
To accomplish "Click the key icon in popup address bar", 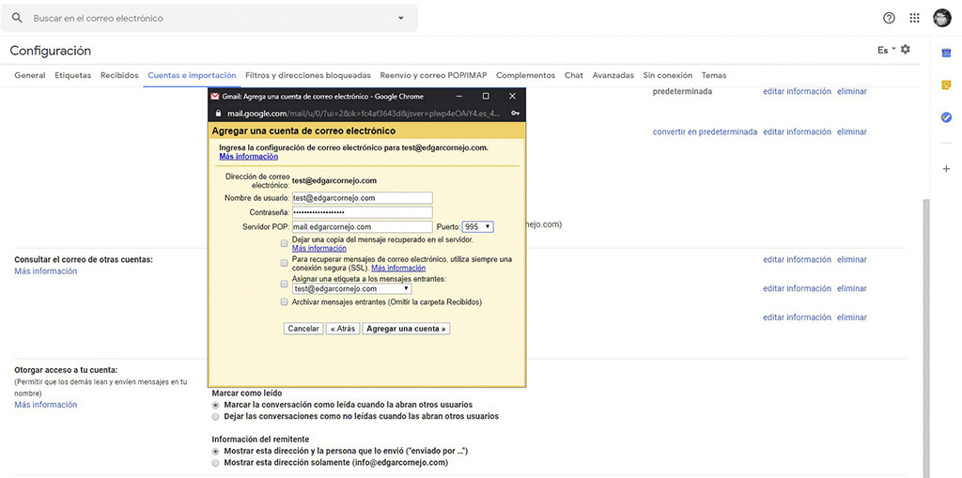I will tap(516, 114).
